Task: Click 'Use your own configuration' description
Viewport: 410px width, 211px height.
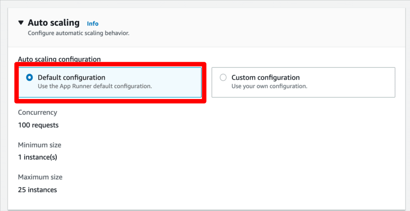Action: 269,86
